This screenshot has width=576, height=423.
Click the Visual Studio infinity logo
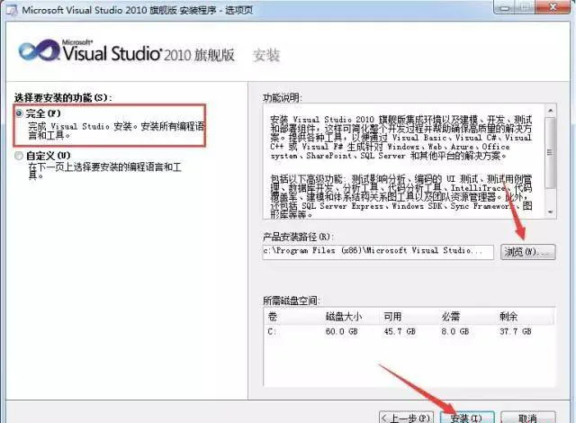(39, 50)
